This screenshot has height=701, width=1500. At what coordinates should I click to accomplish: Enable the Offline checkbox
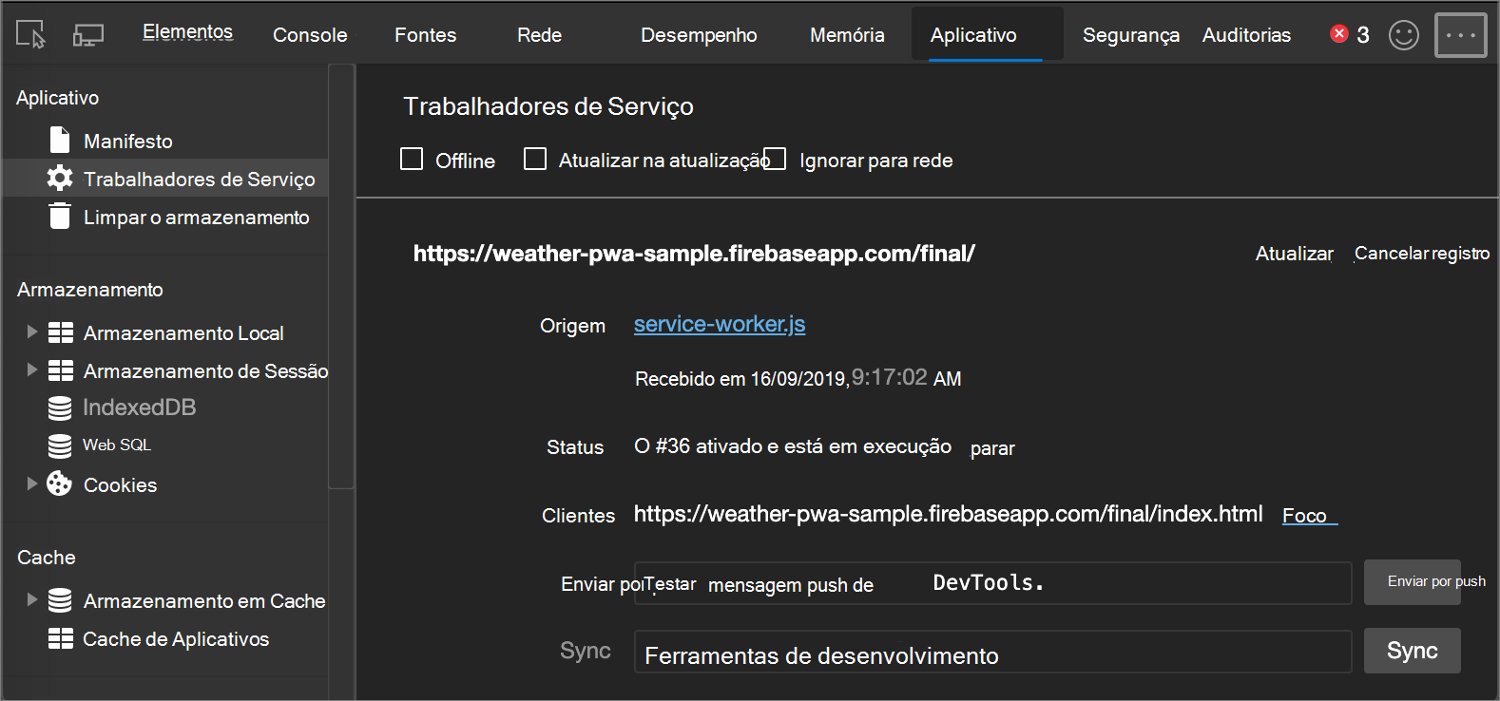[x=412, y=159]
